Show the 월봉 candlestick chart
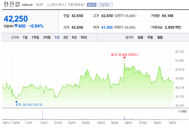 [x=160, y=37]
